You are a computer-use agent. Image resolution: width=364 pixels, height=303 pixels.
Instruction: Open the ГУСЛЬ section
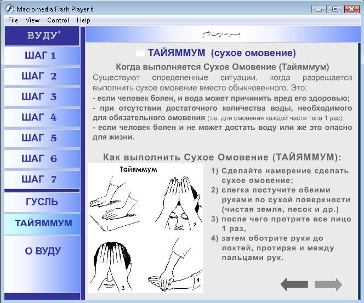42,202
